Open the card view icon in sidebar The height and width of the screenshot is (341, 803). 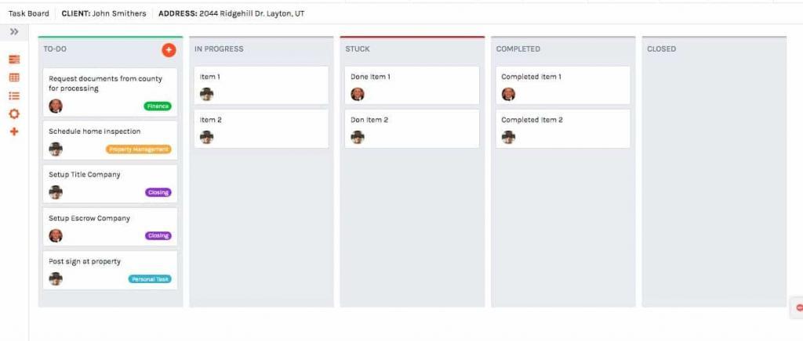click(14, 59)
